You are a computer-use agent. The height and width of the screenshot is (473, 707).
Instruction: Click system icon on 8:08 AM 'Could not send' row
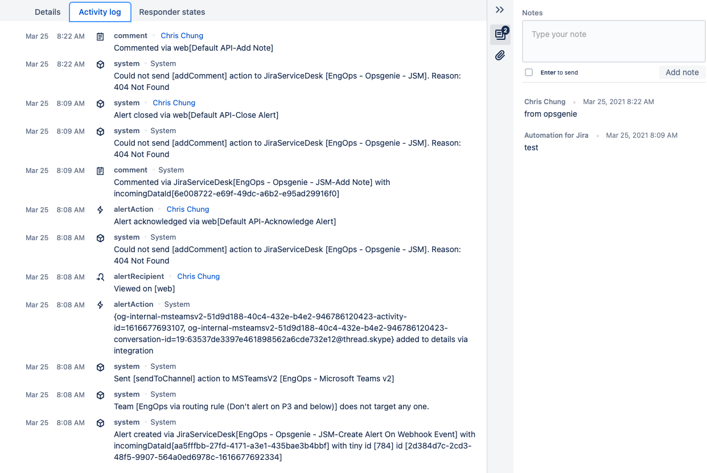[x=100, y=238]
